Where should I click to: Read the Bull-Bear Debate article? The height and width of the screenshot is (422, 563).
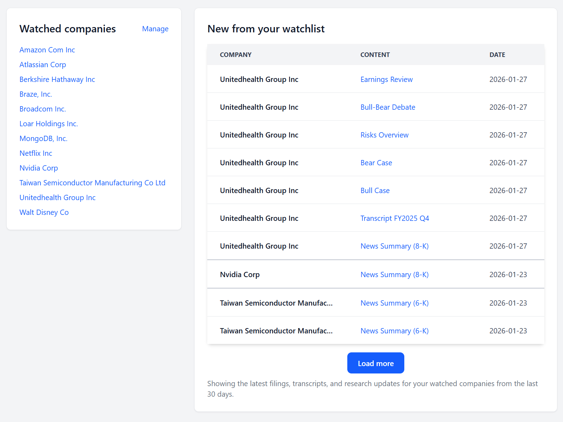388,107
